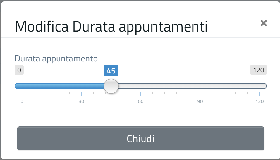The image size is (280, 160).
Task: Click slider track directly above the 90 tick
Action: click(200, 86)
